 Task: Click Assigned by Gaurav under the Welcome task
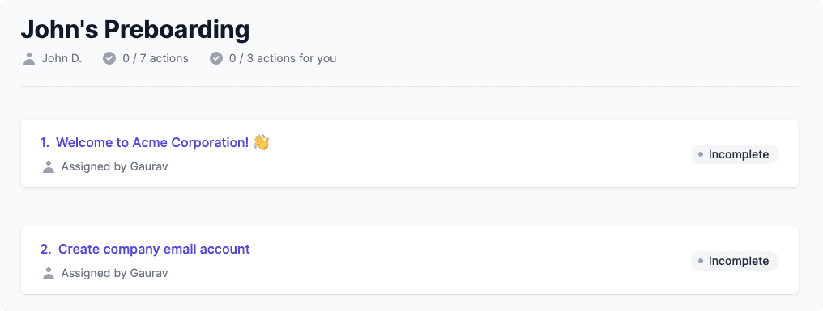pos(114,167)
